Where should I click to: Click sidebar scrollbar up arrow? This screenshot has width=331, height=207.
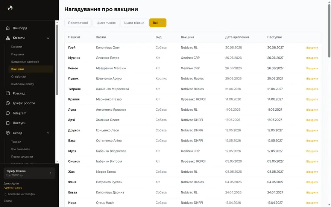(x=57, y=22)
